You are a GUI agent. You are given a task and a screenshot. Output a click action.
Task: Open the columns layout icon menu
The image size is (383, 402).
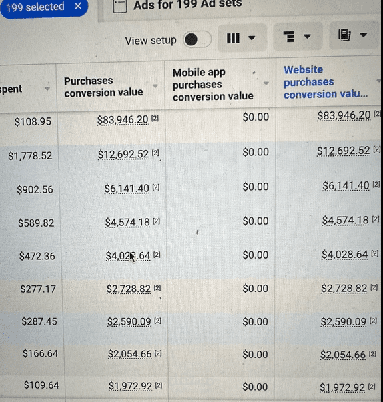(241, 38)
